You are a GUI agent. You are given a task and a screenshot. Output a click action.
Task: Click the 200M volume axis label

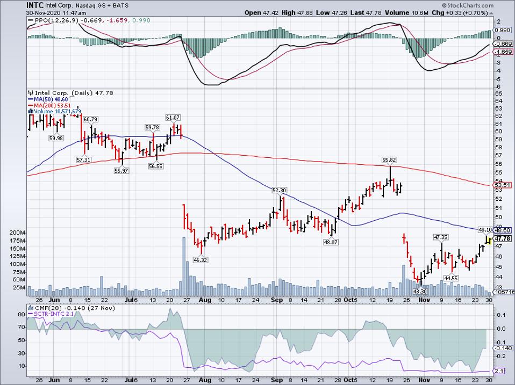pyautogui.click(x=17, y=233)
